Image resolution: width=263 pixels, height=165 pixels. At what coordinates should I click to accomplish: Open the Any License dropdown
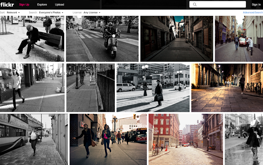coord(92,13)
